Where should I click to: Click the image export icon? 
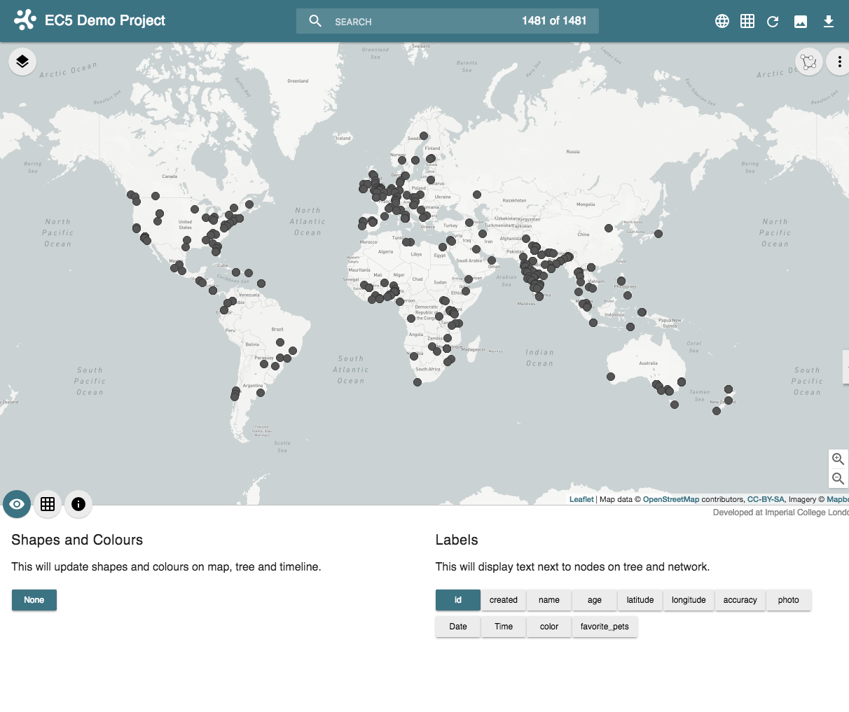pos(801,21)
